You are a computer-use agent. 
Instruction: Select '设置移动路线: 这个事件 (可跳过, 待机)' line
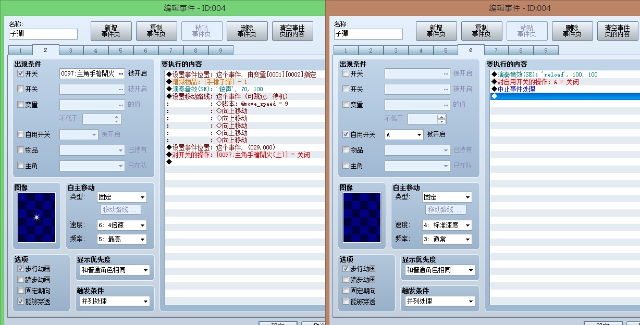pyautogui.click(x=245, y=97)
